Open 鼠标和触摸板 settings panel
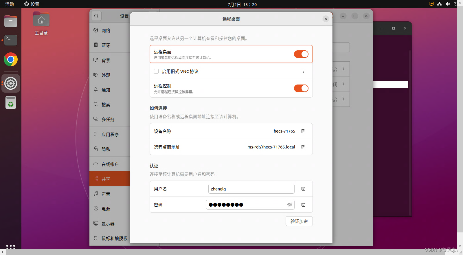 pos(110,238)
